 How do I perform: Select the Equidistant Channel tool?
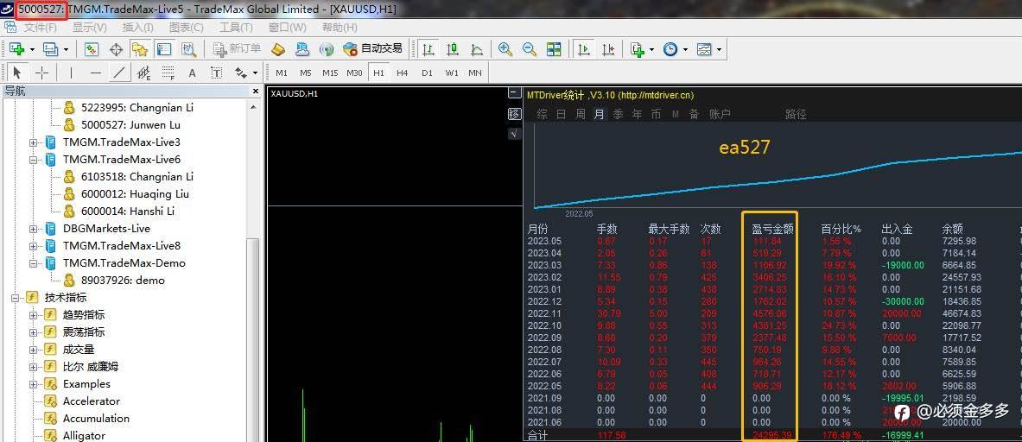pos(144,73)
